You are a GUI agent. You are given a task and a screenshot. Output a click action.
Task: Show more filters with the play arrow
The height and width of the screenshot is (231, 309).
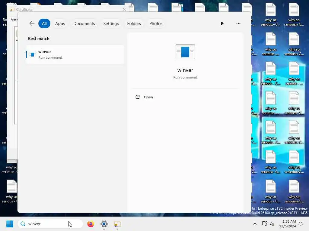click(x=222, y=23)
